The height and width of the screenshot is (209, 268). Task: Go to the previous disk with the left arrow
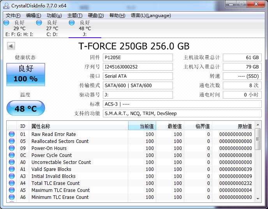(x=11, y=46)
